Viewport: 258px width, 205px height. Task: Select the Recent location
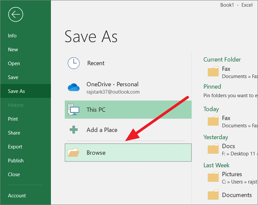point(128,63)
